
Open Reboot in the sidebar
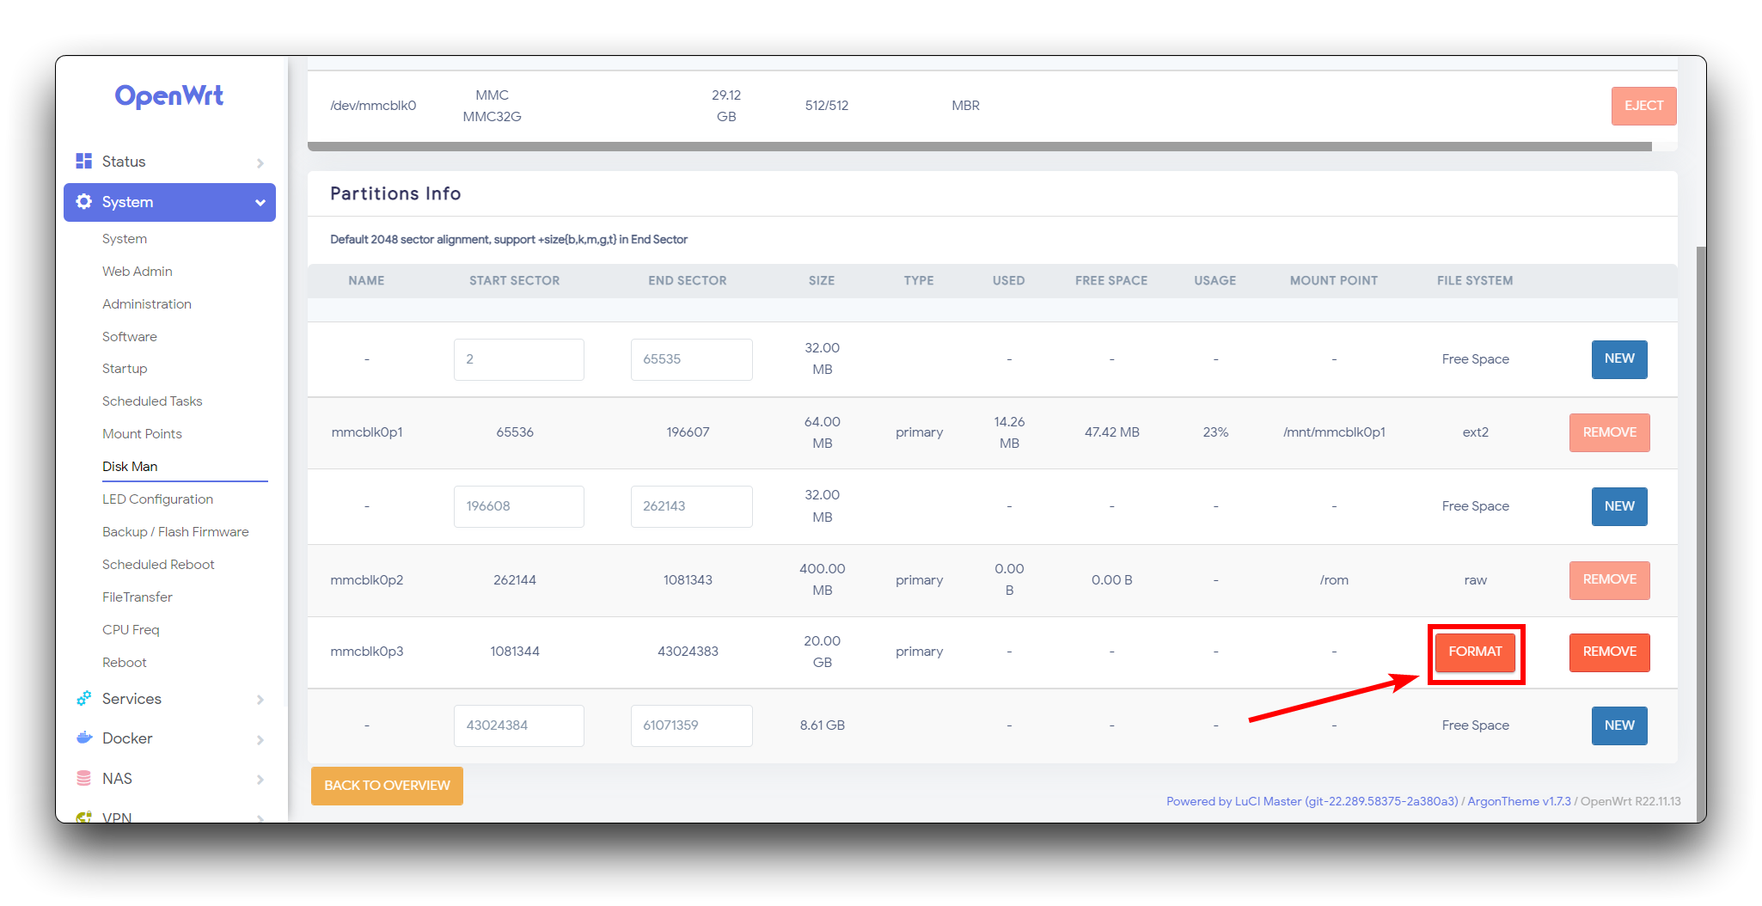pos(125,663)
